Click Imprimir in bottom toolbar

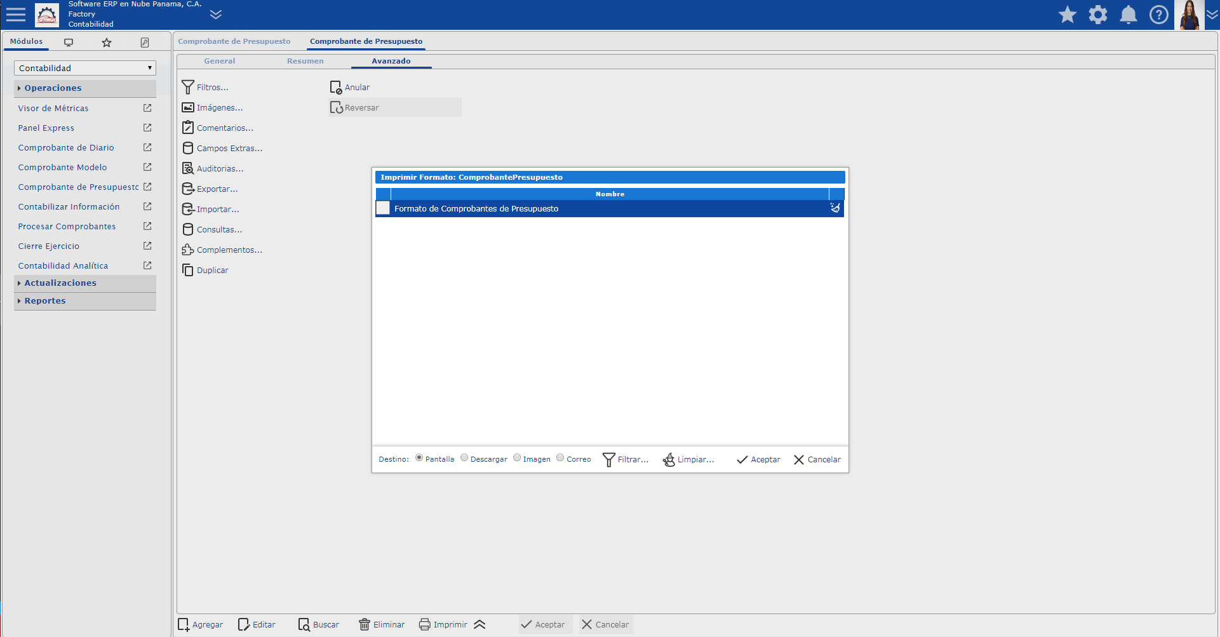click(443, 625)
